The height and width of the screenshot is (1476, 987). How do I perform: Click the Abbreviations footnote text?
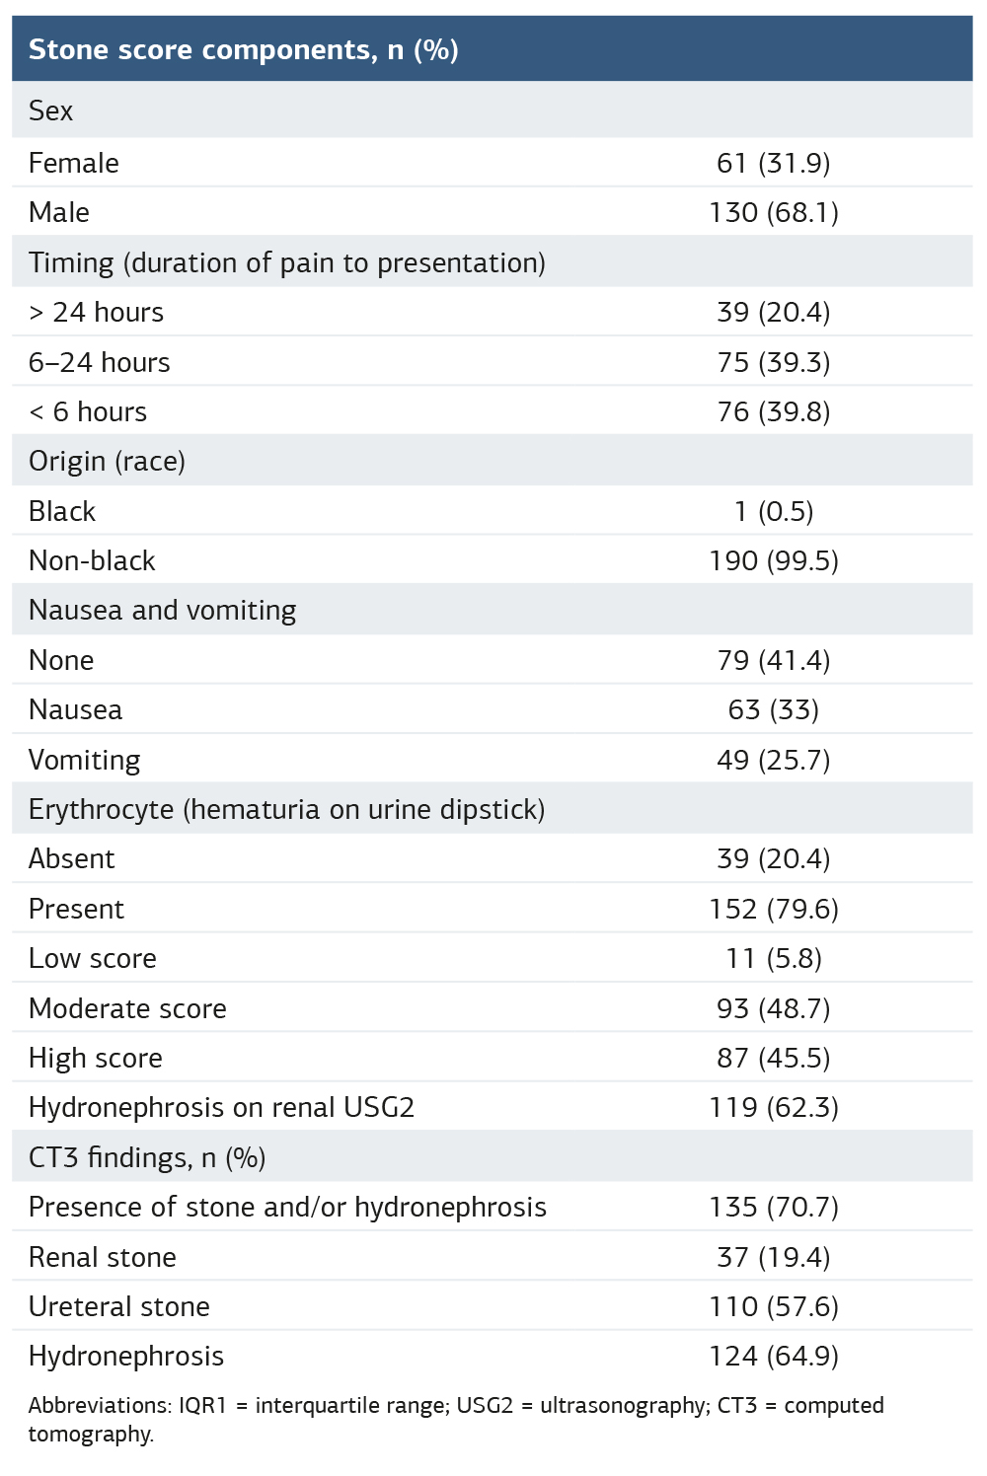[455, 1419]
